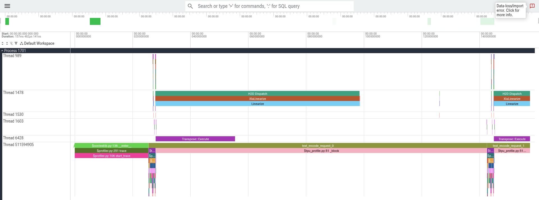
Task: Click the unpin all tracks icon
Action: click(12, 43)
